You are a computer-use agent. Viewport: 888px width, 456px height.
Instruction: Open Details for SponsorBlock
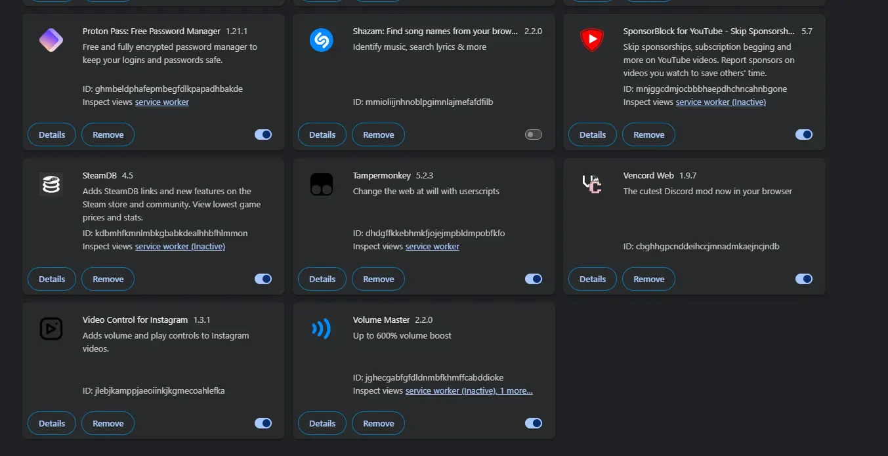coord(593,135)
